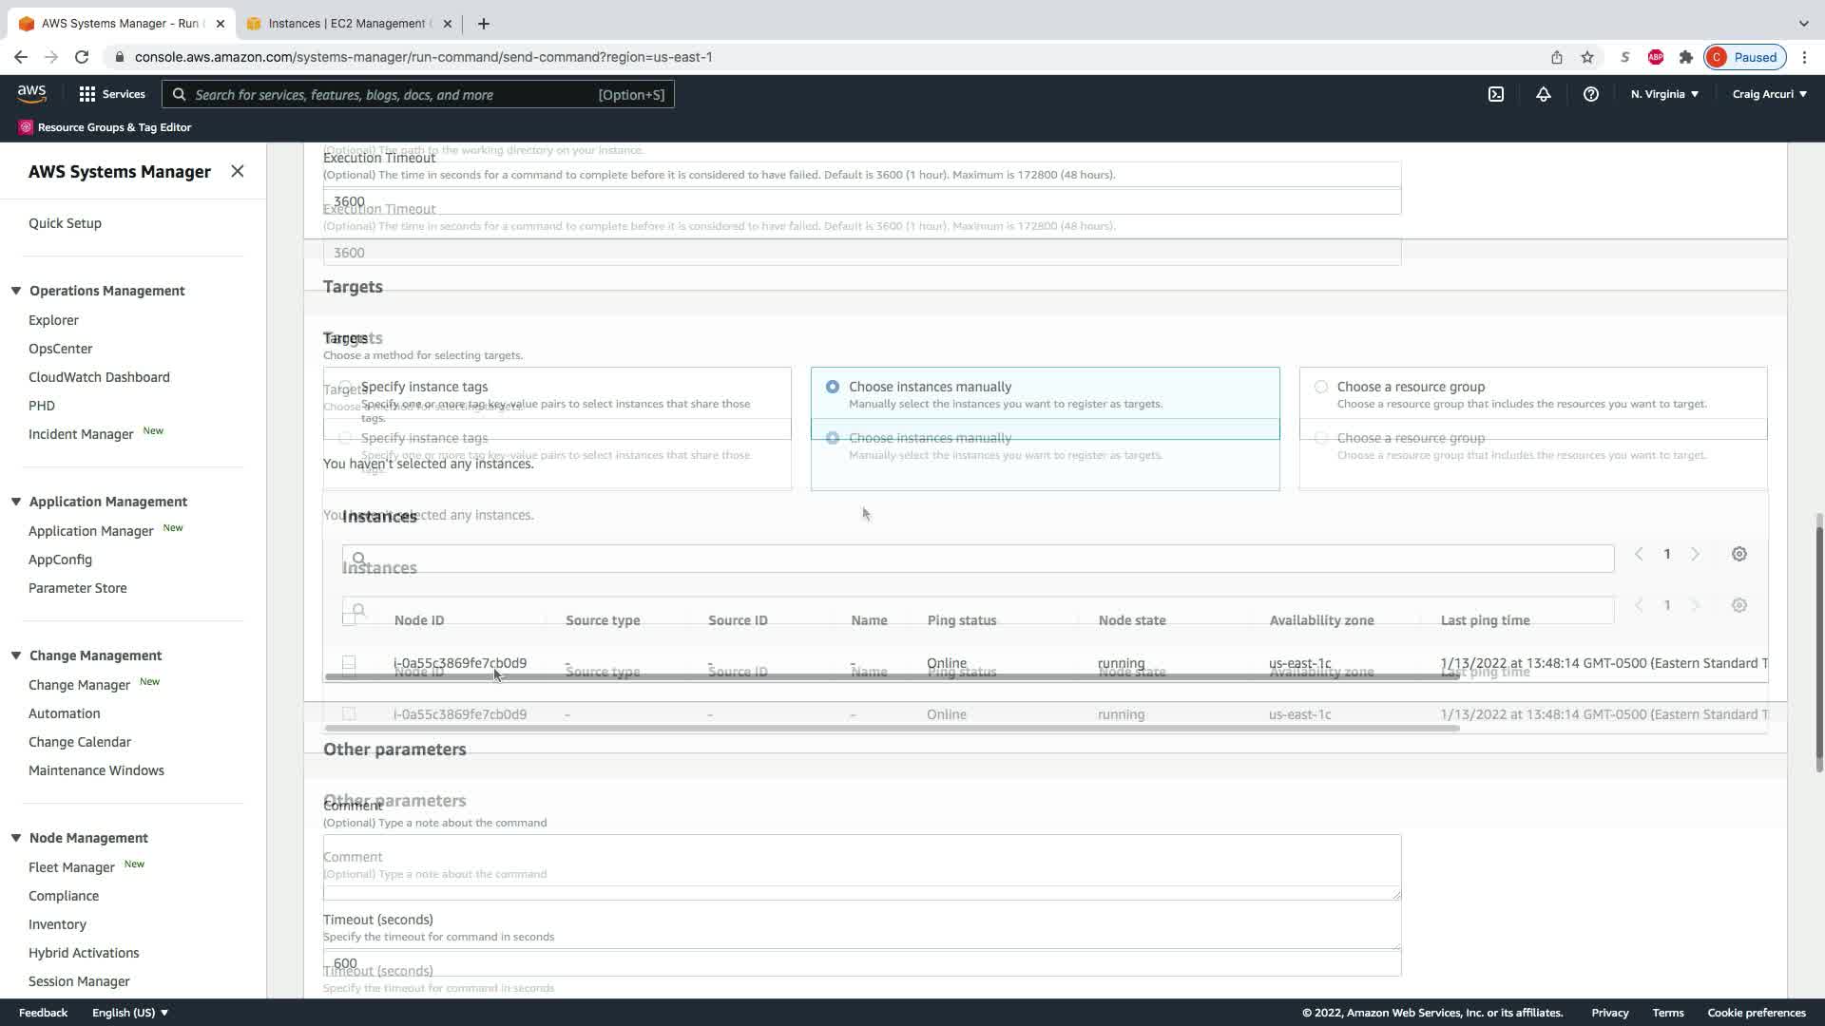Open the N. Virginia region dropdown
1825x1026 pixels.
pyautogui.click(x=1664, y=94)
